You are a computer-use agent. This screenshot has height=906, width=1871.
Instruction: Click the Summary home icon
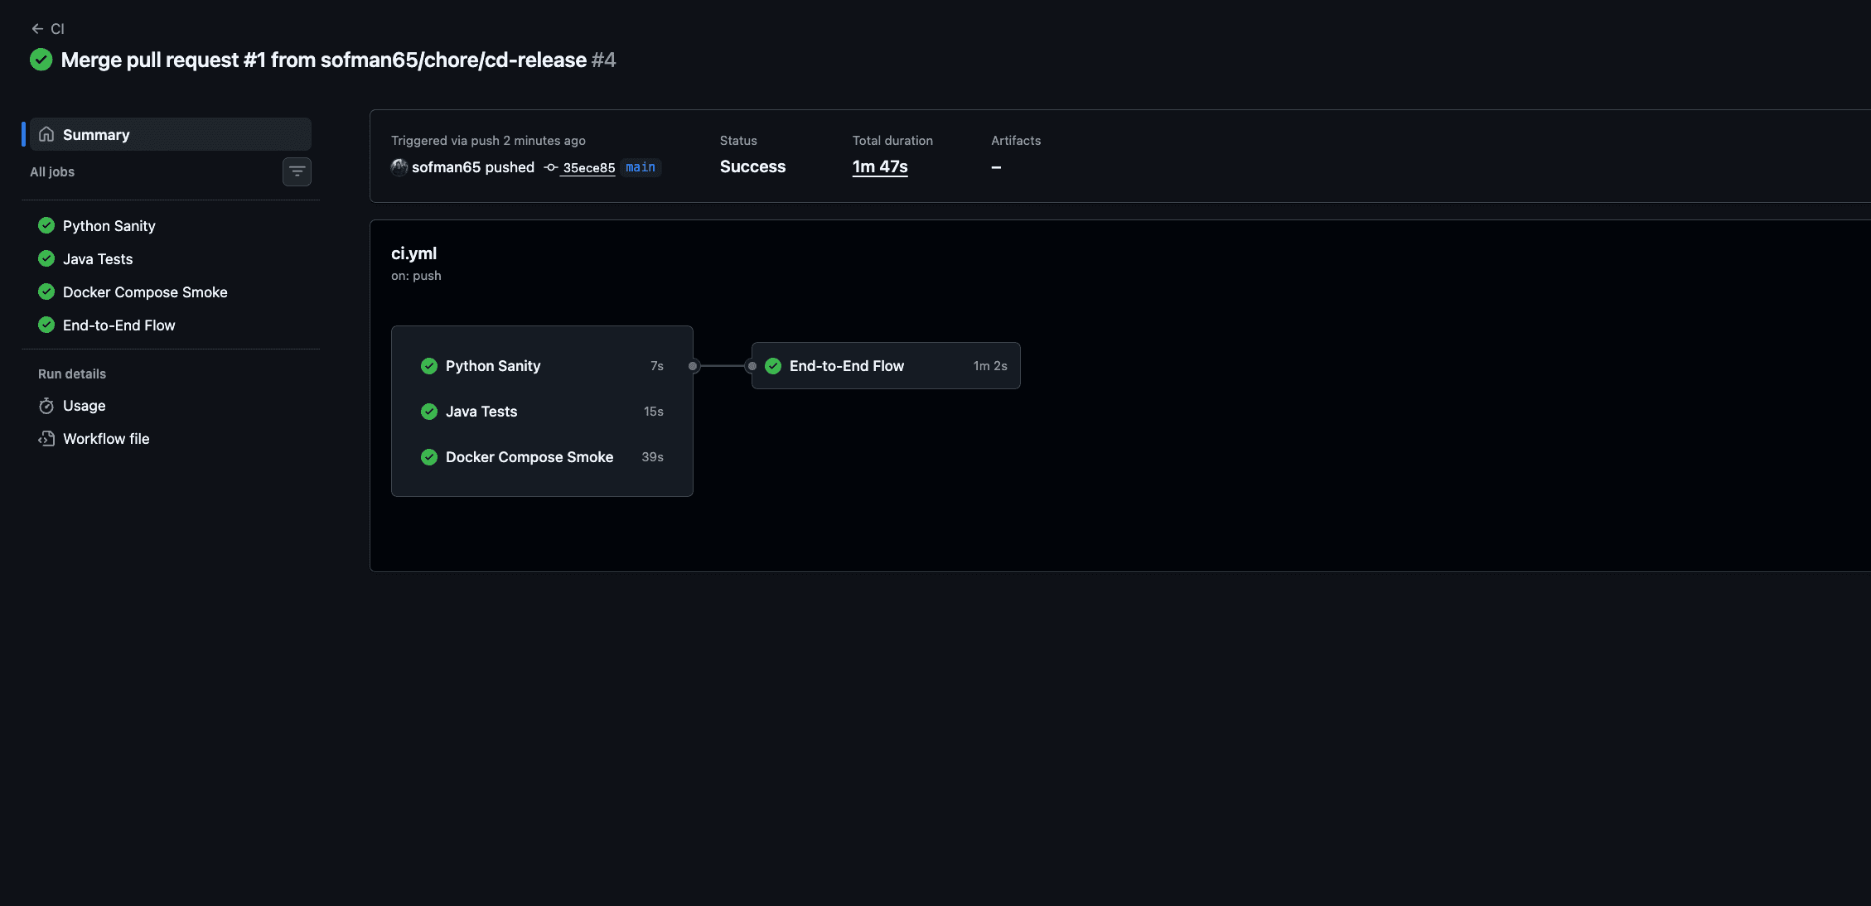tap(46, 134)
